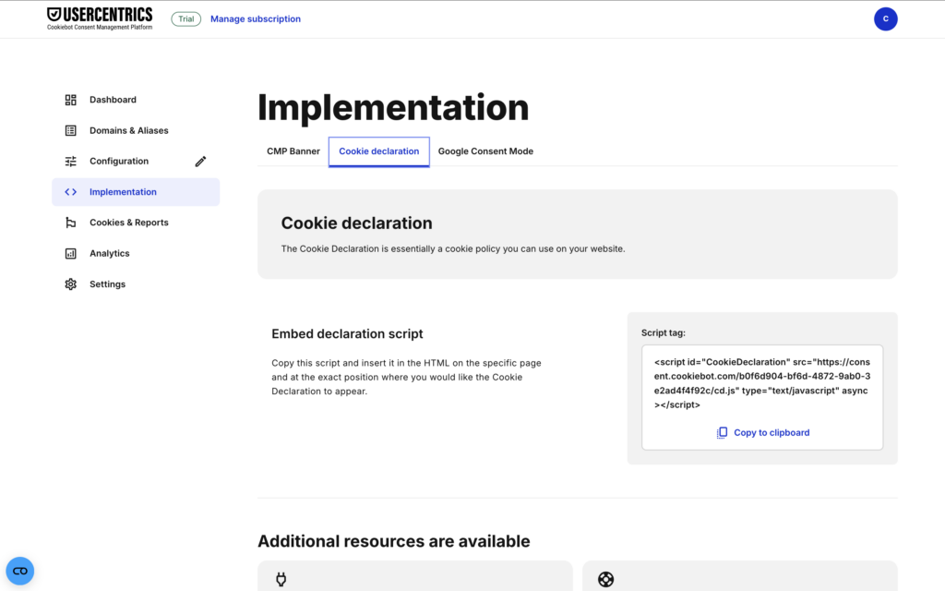
Task: Select the Dashboard grid icon in sidebar
Action: [71, 99]
